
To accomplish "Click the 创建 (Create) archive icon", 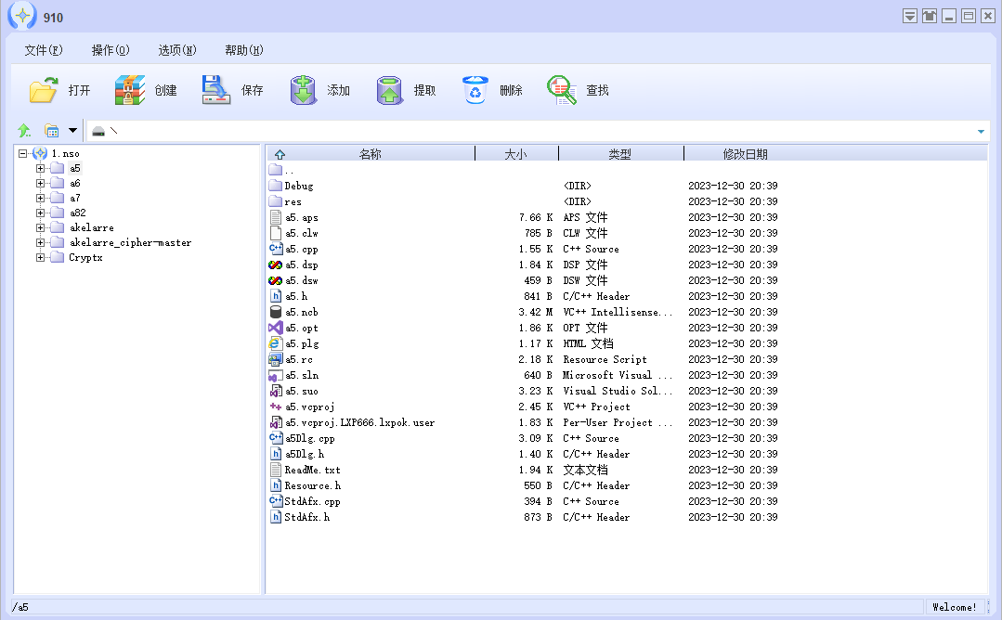I will pos(130,90).
